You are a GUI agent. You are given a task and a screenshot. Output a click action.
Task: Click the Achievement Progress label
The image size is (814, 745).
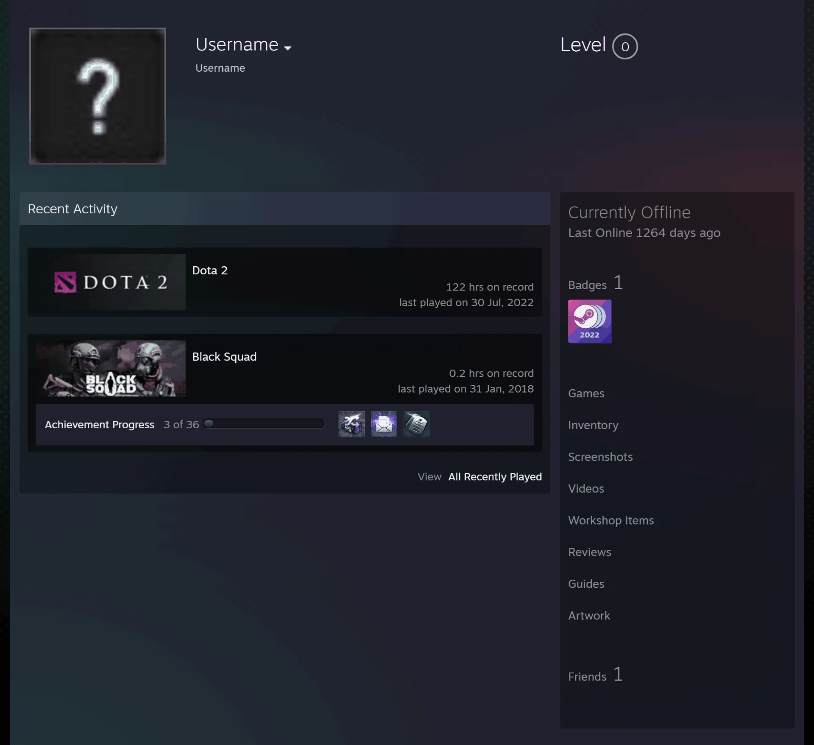(100, 424)
